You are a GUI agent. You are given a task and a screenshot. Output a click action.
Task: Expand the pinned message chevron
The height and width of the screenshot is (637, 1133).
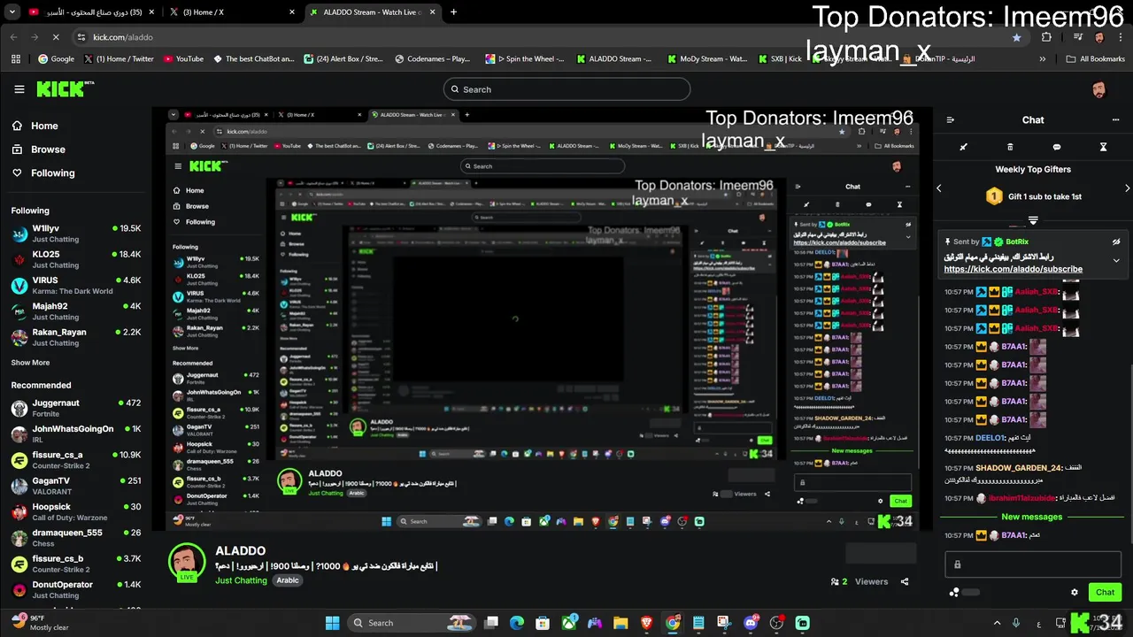pos(1116,260)
